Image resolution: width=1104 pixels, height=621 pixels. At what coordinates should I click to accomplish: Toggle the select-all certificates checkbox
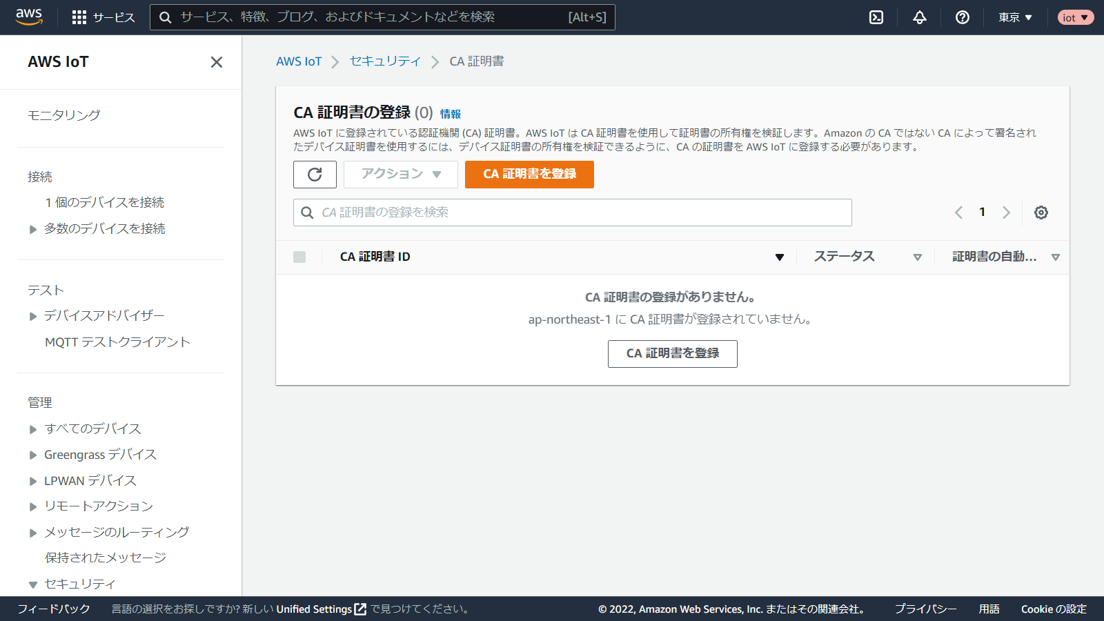click(299, 257)
